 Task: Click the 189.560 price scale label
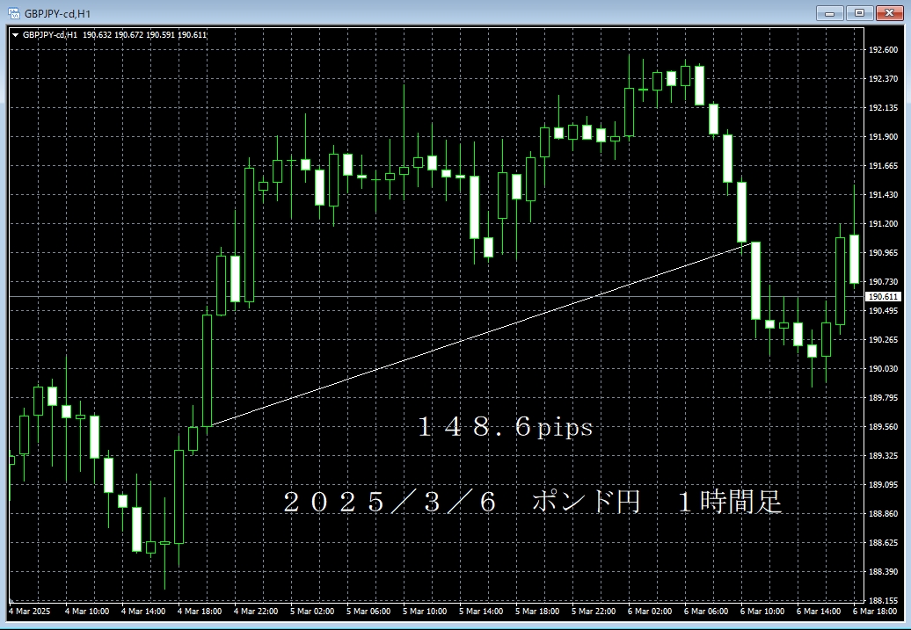point(883,427)
